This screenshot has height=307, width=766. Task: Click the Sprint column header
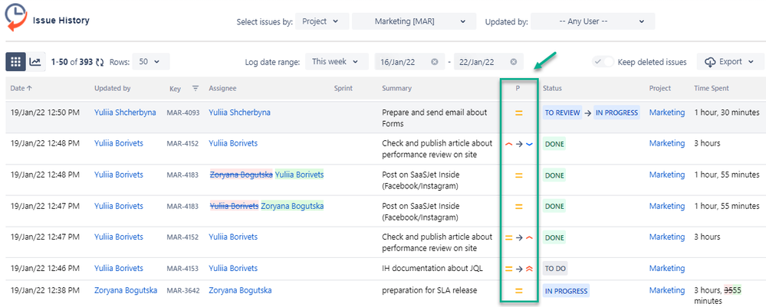click(344, 88)
